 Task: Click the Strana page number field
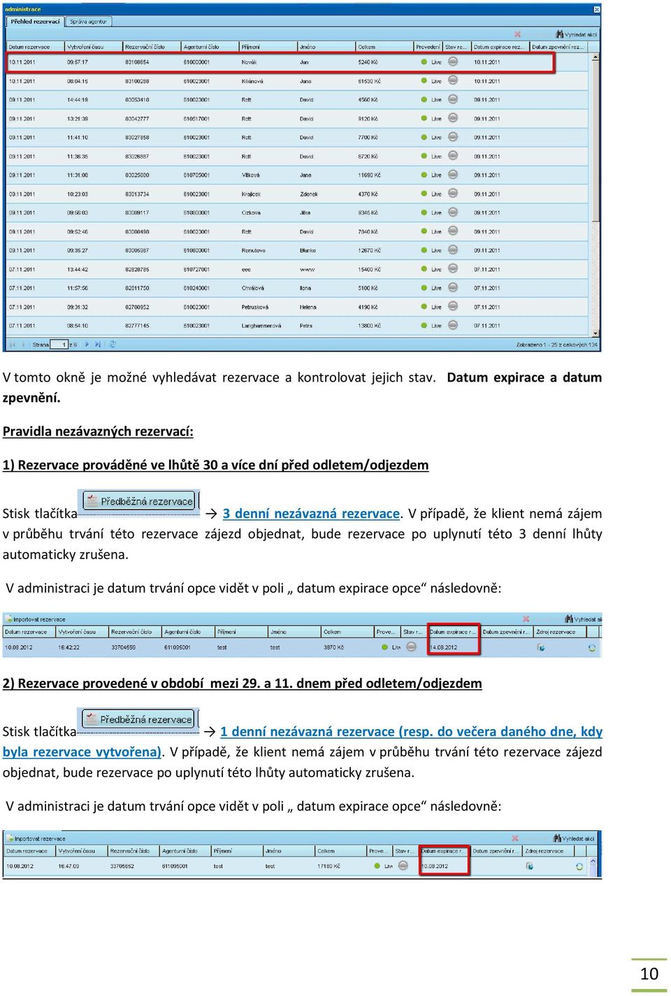pyautogui.click(x=59, y=345)
